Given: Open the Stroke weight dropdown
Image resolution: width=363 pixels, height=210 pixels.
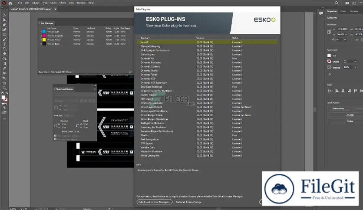Looking at the screenshot, I should (x=355, y=61).
